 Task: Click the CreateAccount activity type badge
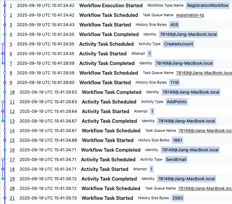point(179,44)
